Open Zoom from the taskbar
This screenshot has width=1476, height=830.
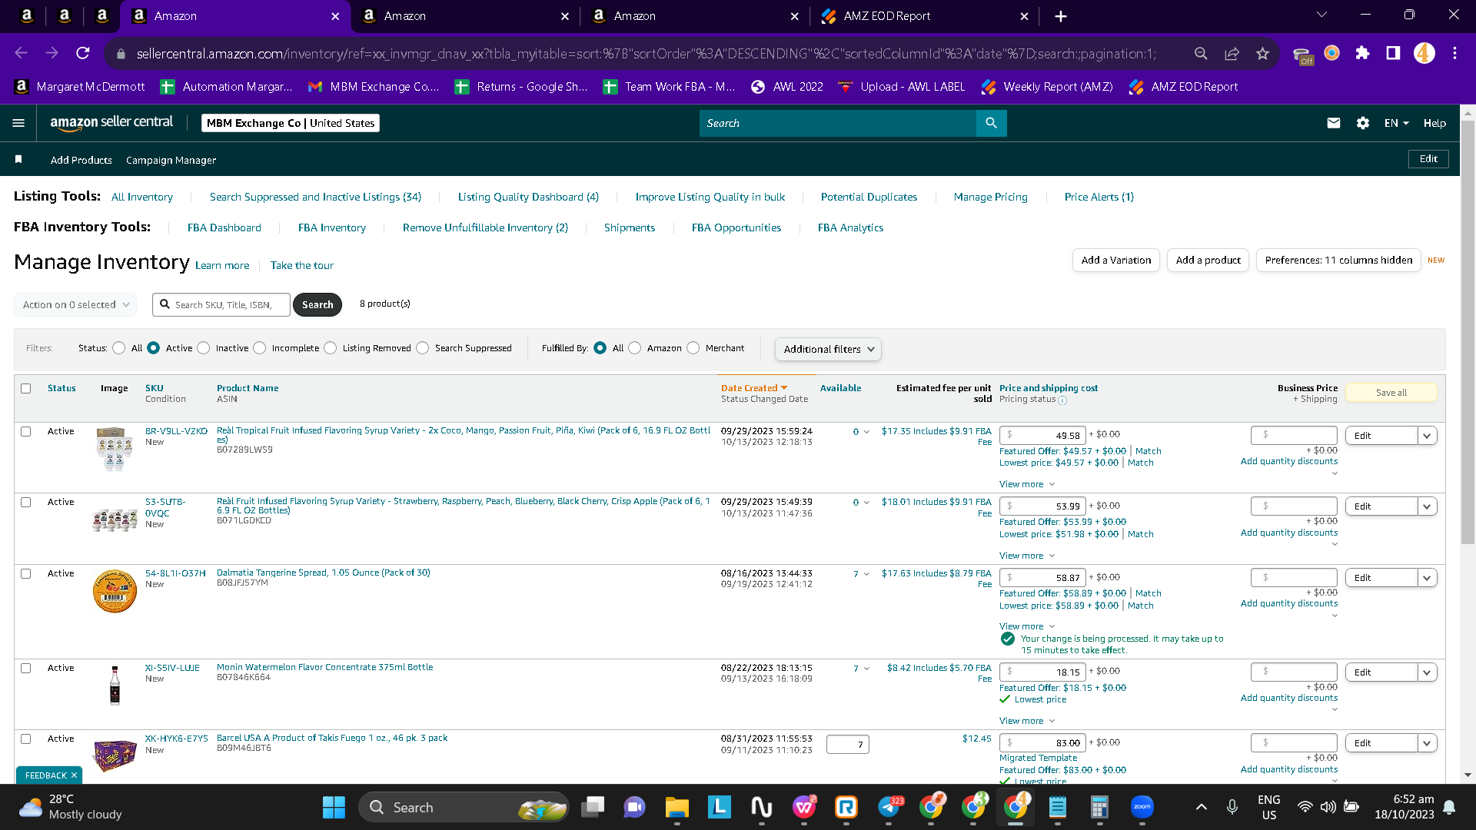pyautogui.click(x=1142, y=807)
